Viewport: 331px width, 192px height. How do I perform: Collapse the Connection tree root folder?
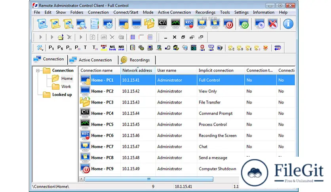tap(38, 71)
